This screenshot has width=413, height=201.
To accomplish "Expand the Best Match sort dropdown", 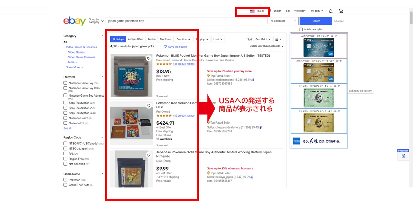I will click(x=263, y=39).
